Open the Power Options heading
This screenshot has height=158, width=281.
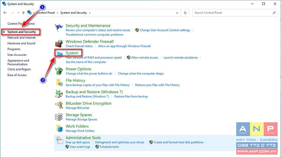point(78,69)
